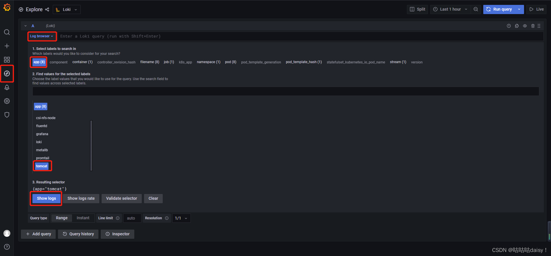Toggle the container (1) label
The image size is (551, 256).
(x=82, y=62)
